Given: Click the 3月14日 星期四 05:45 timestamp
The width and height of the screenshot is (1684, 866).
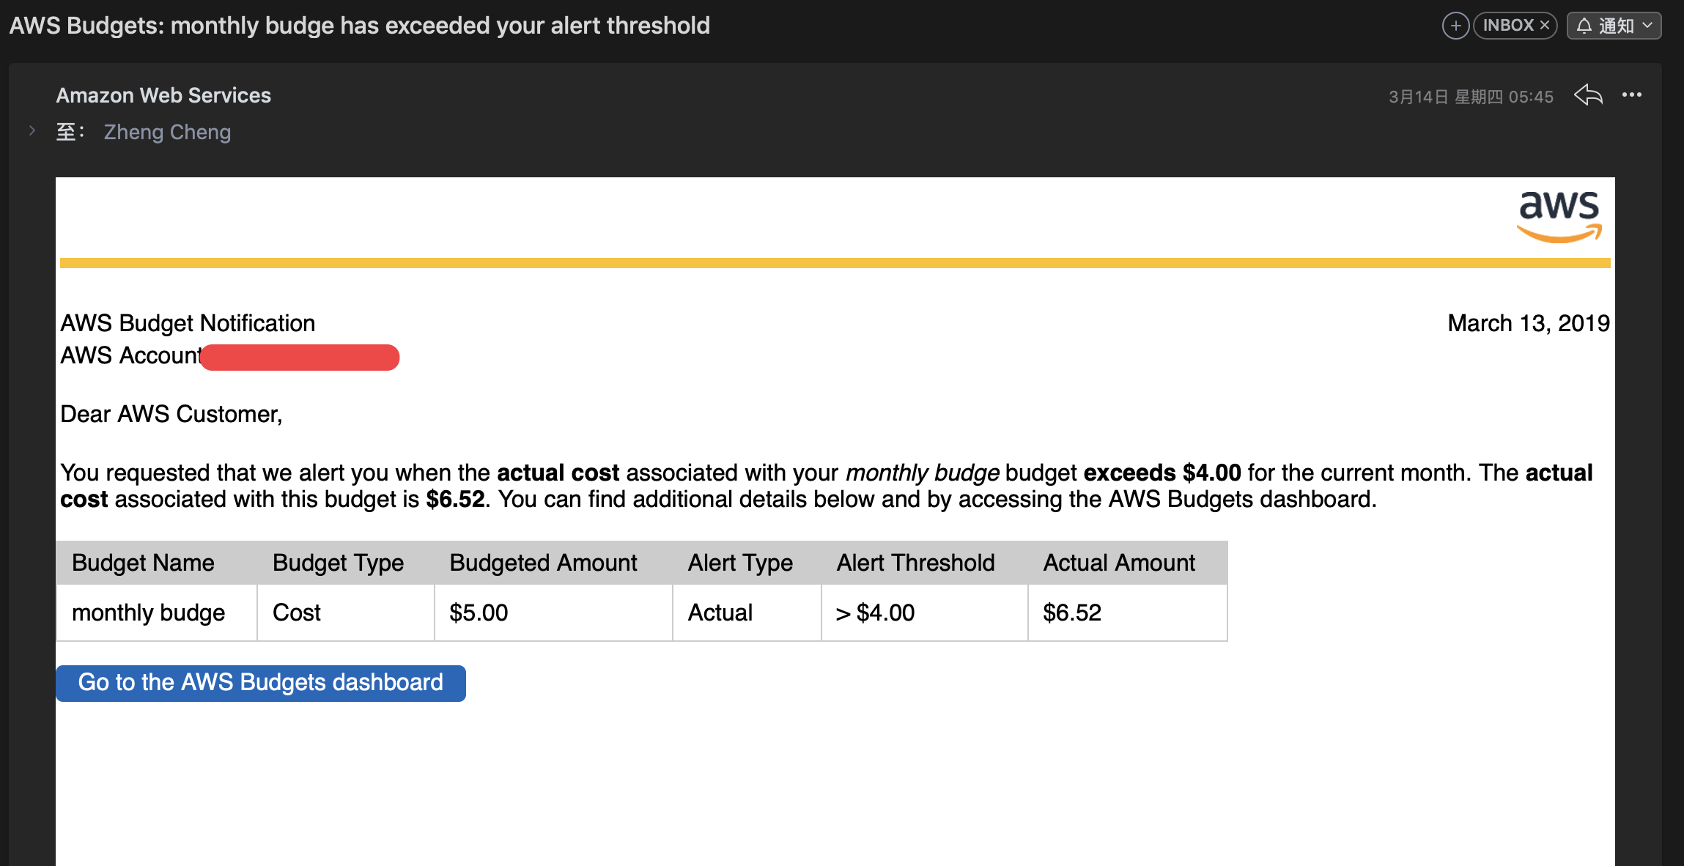Looking at the screenshot, I should coord(1471,97).
